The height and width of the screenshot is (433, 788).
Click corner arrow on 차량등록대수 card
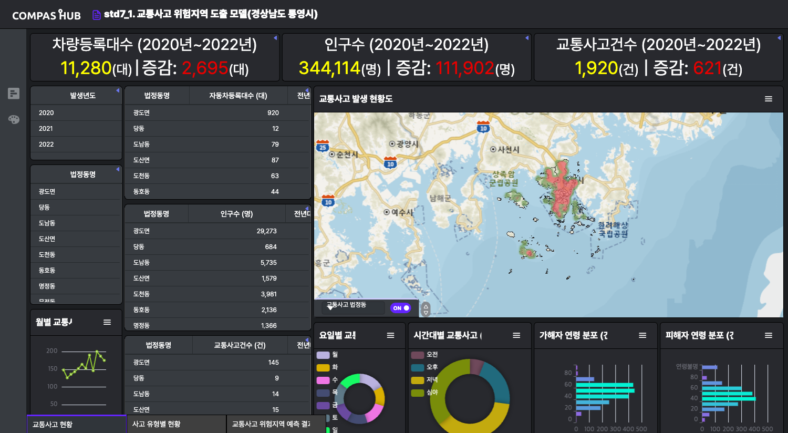275,38
